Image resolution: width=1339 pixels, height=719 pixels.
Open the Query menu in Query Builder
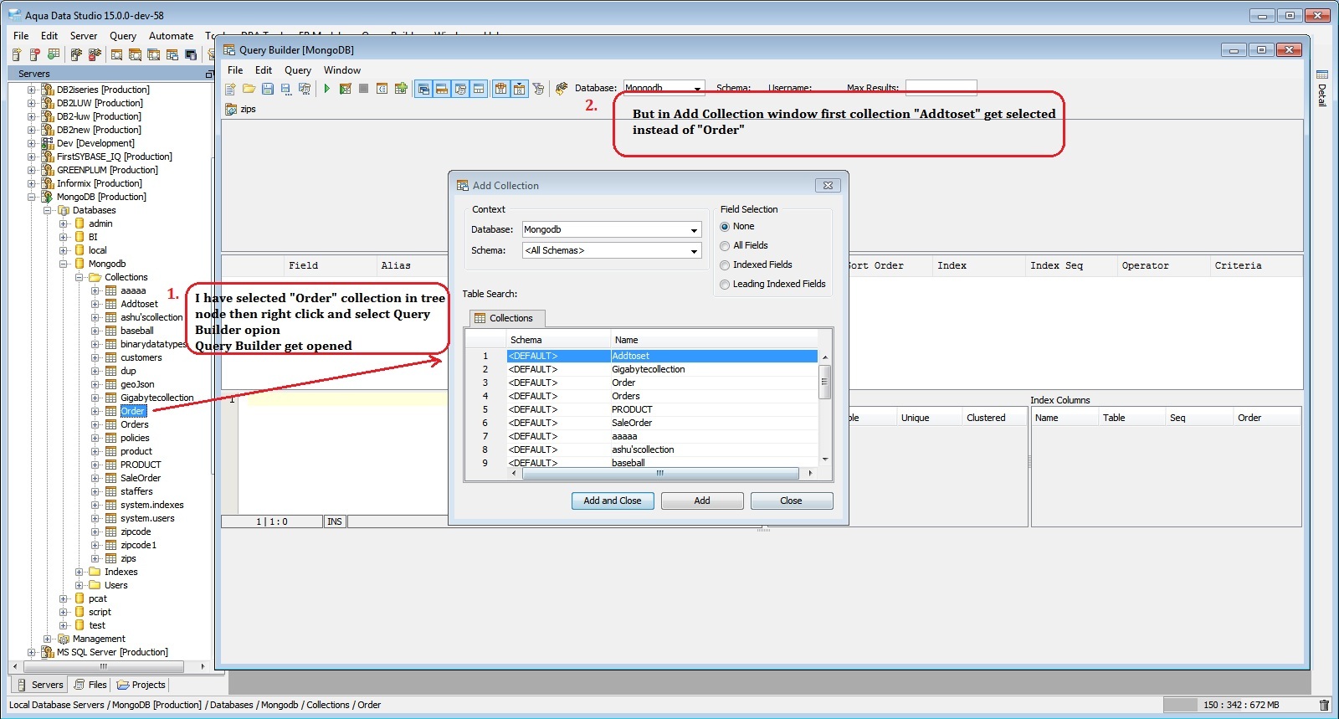point(298,70)
